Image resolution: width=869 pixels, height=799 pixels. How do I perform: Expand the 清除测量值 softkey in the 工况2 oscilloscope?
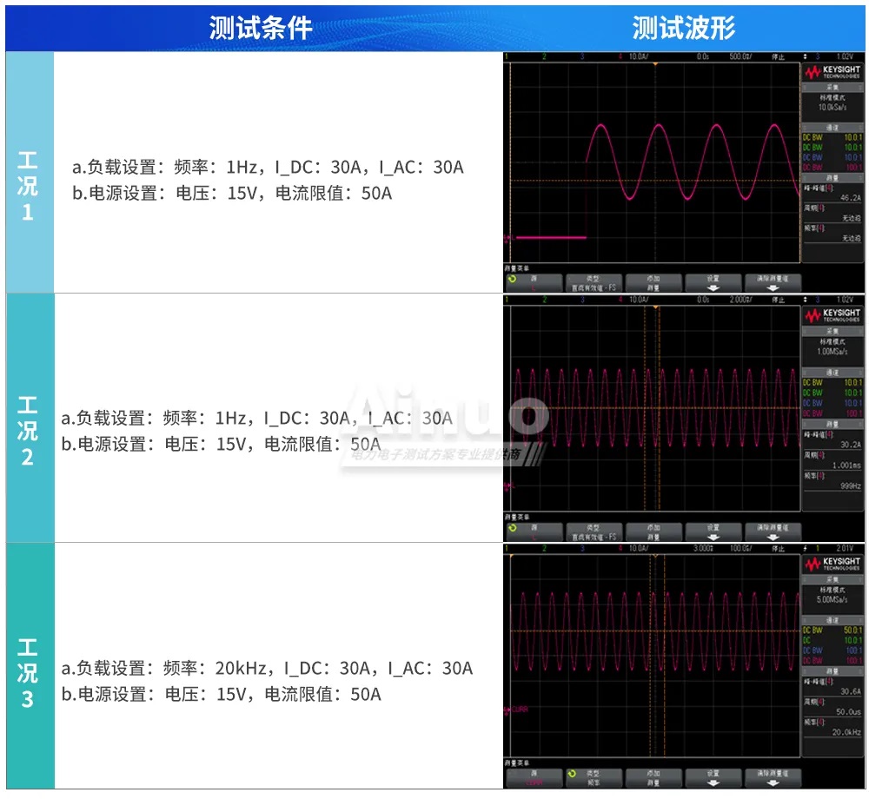(773, 532)
